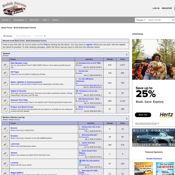Open the Forums dropdown menu
This screenshot has height=175, width=175.
coord(6,20)
